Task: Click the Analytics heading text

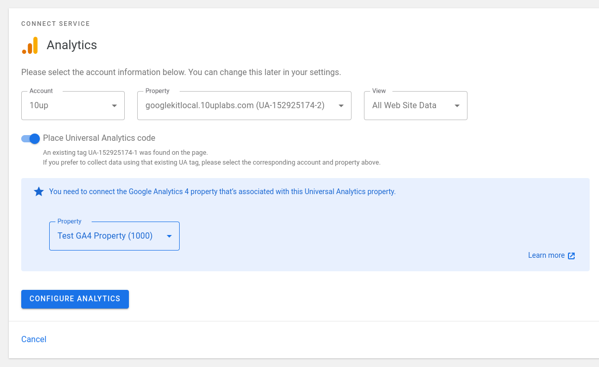Action: (72, 45)
